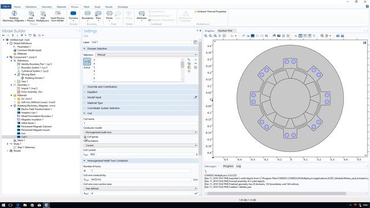
Task: Click the print icon in Graphics toolbar
Action: tap(342, 36)
